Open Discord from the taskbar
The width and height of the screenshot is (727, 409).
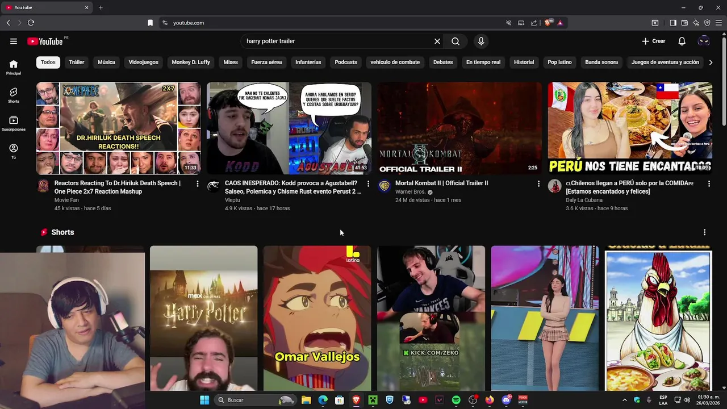pyautogui.click(x=506, y=400)
